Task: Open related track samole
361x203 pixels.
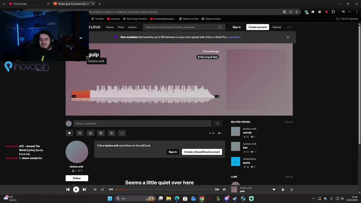Action: click(x=247, y=133)
